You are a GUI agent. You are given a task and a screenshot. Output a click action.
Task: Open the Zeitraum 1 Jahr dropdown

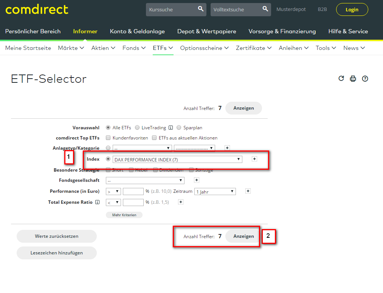point(215,192)
